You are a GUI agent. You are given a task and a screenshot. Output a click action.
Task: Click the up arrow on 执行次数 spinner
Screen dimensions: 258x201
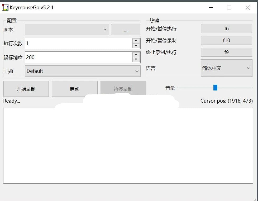click(x=136, y=41)
